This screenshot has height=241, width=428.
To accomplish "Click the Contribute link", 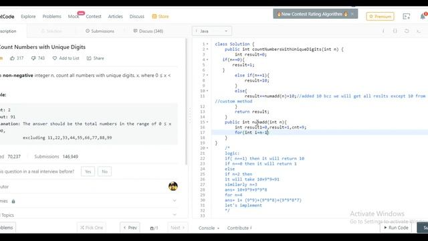I will tap(239, 228).
